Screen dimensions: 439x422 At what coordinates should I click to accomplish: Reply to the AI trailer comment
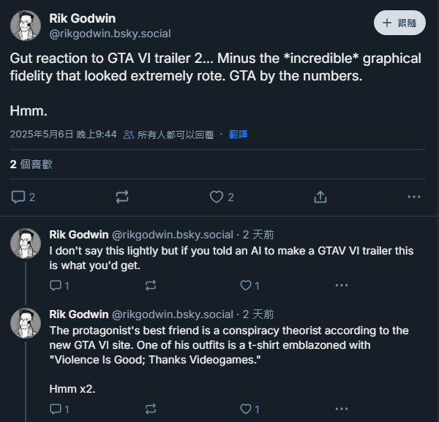56,285
